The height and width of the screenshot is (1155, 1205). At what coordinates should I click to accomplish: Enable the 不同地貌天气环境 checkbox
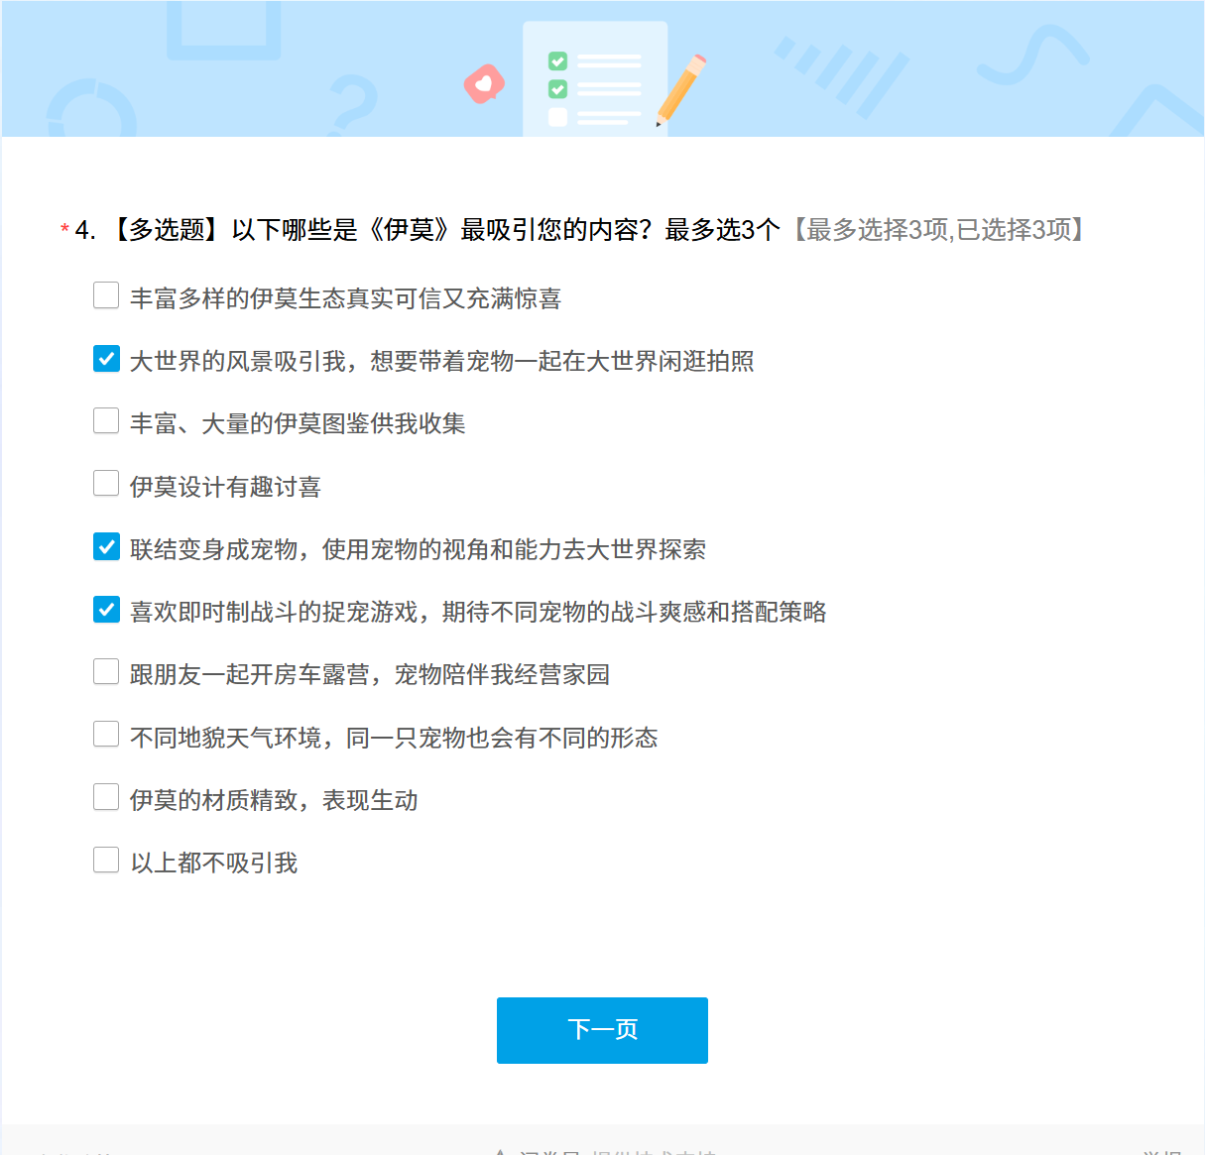[x=106, y=735]
